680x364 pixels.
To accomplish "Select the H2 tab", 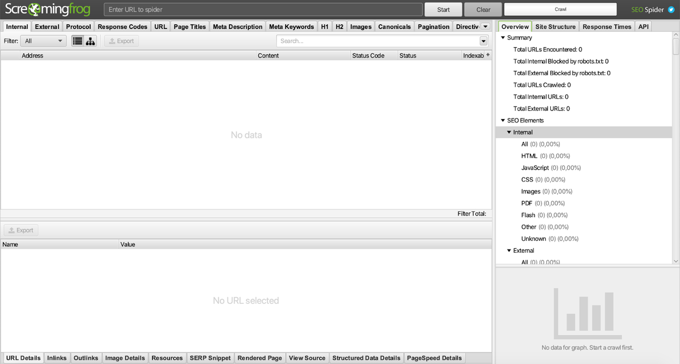I will coord(339,27).
